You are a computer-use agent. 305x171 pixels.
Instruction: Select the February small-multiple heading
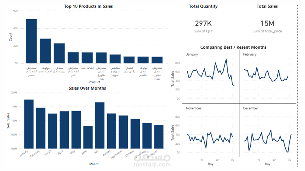[x=250, y=54]
